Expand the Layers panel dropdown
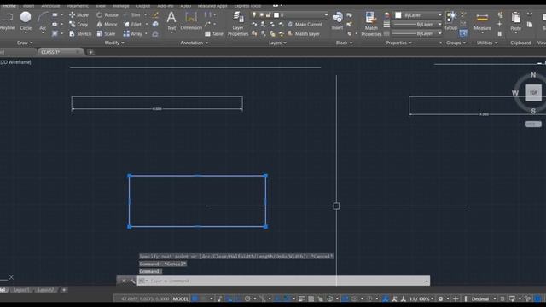 [x=277, y=43]
